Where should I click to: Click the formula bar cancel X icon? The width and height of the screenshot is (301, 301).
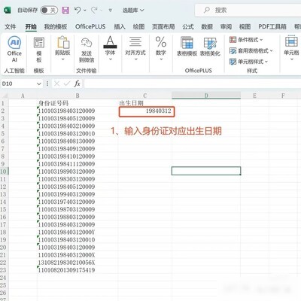click(56, 84)
